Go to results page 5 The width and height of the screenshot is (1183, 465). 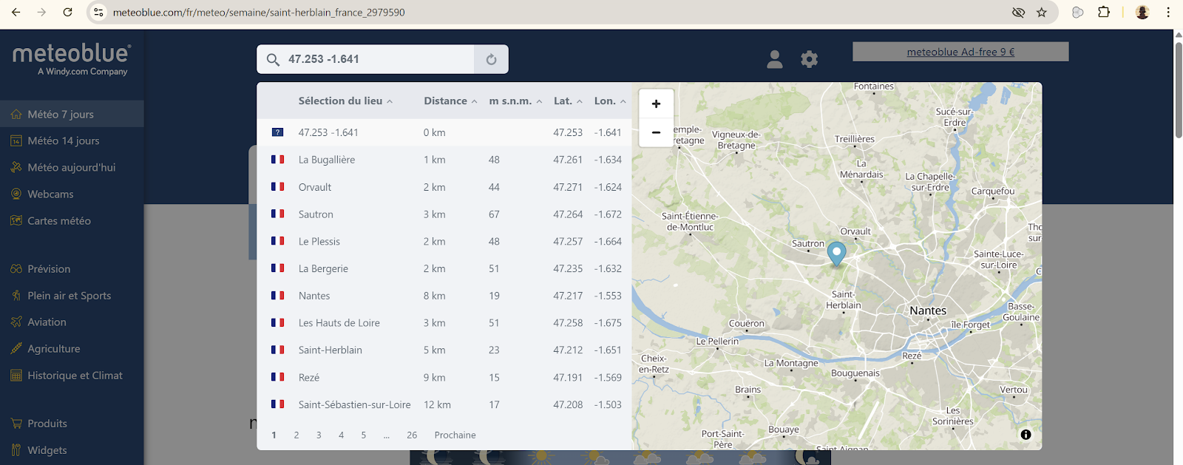tap(363, 435)
